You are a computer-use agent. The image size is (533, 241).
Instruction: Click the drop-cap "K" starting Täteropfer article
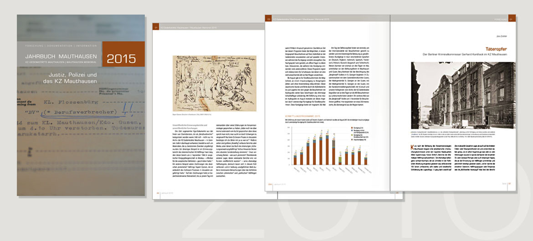413,148
